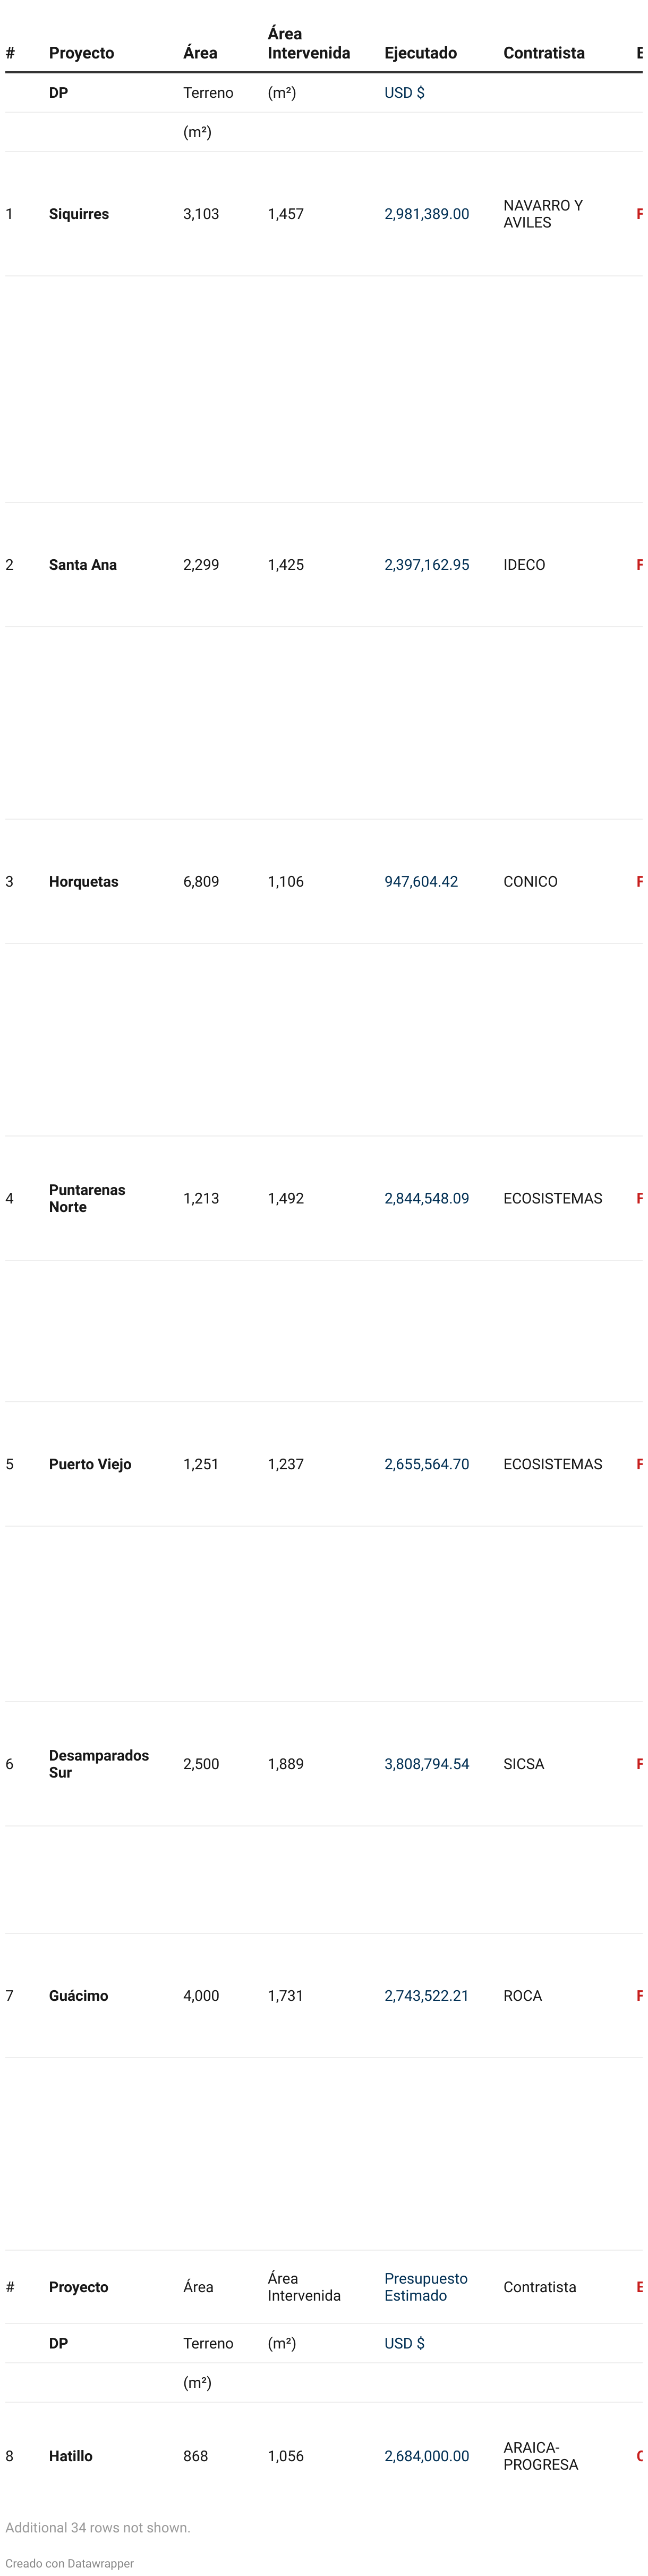Click the 2,981,389.00 executed amount
Image resolution: width=648 pixels, height=2576 pixels.
(x=427, y=214)
